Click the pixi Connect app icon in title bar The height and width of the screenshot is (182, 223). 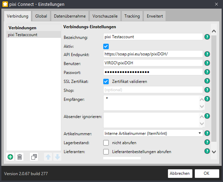click(x=5, y=4)
